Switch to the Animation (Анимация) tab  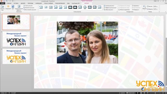[39, 3]
